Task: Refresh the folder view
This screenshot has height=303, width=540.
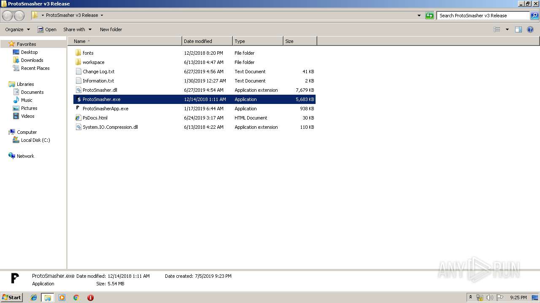Action: tap(429, 16)
